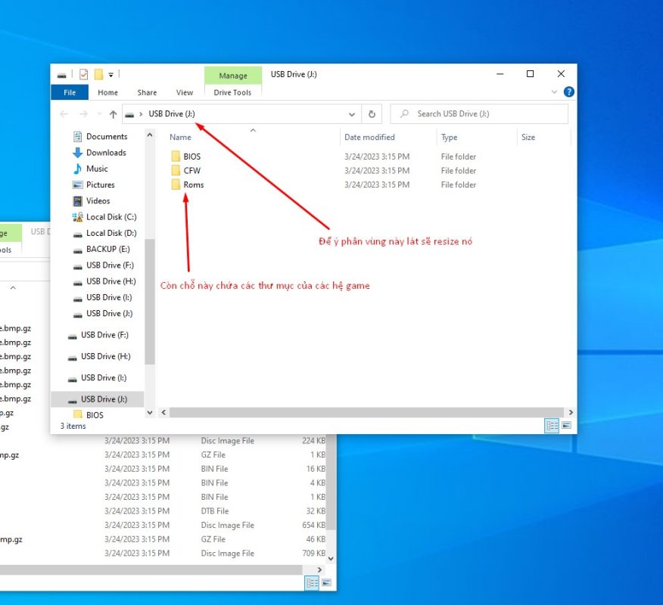663x605 pixels.
Task: Open the Roms folder in file list
Action: click(193, 185)
